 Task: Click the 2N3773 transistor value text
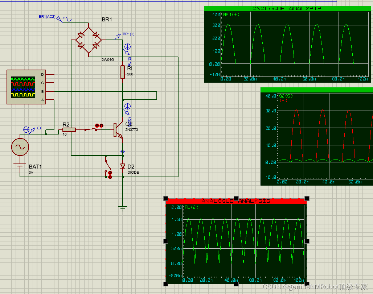pos(132,129)
